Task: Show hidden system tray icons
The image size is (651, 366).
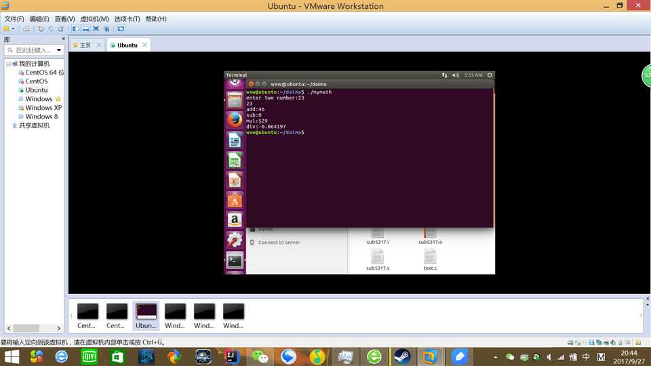Action: (x=495, y=357)
